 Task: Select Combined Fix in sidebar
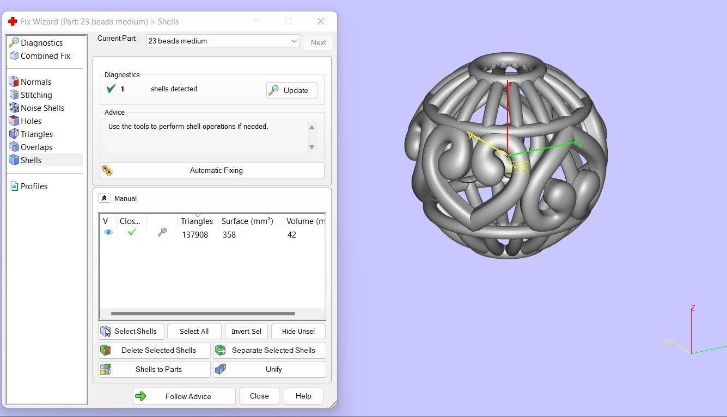point(46,55)
